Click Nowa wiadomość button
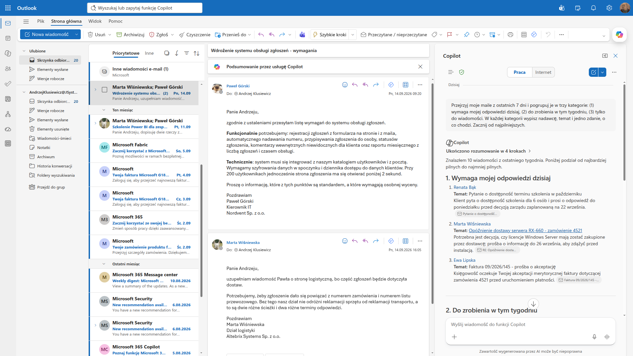Viewport: 633px width, 356px height. pyautogui.click(x=46, y=34)
